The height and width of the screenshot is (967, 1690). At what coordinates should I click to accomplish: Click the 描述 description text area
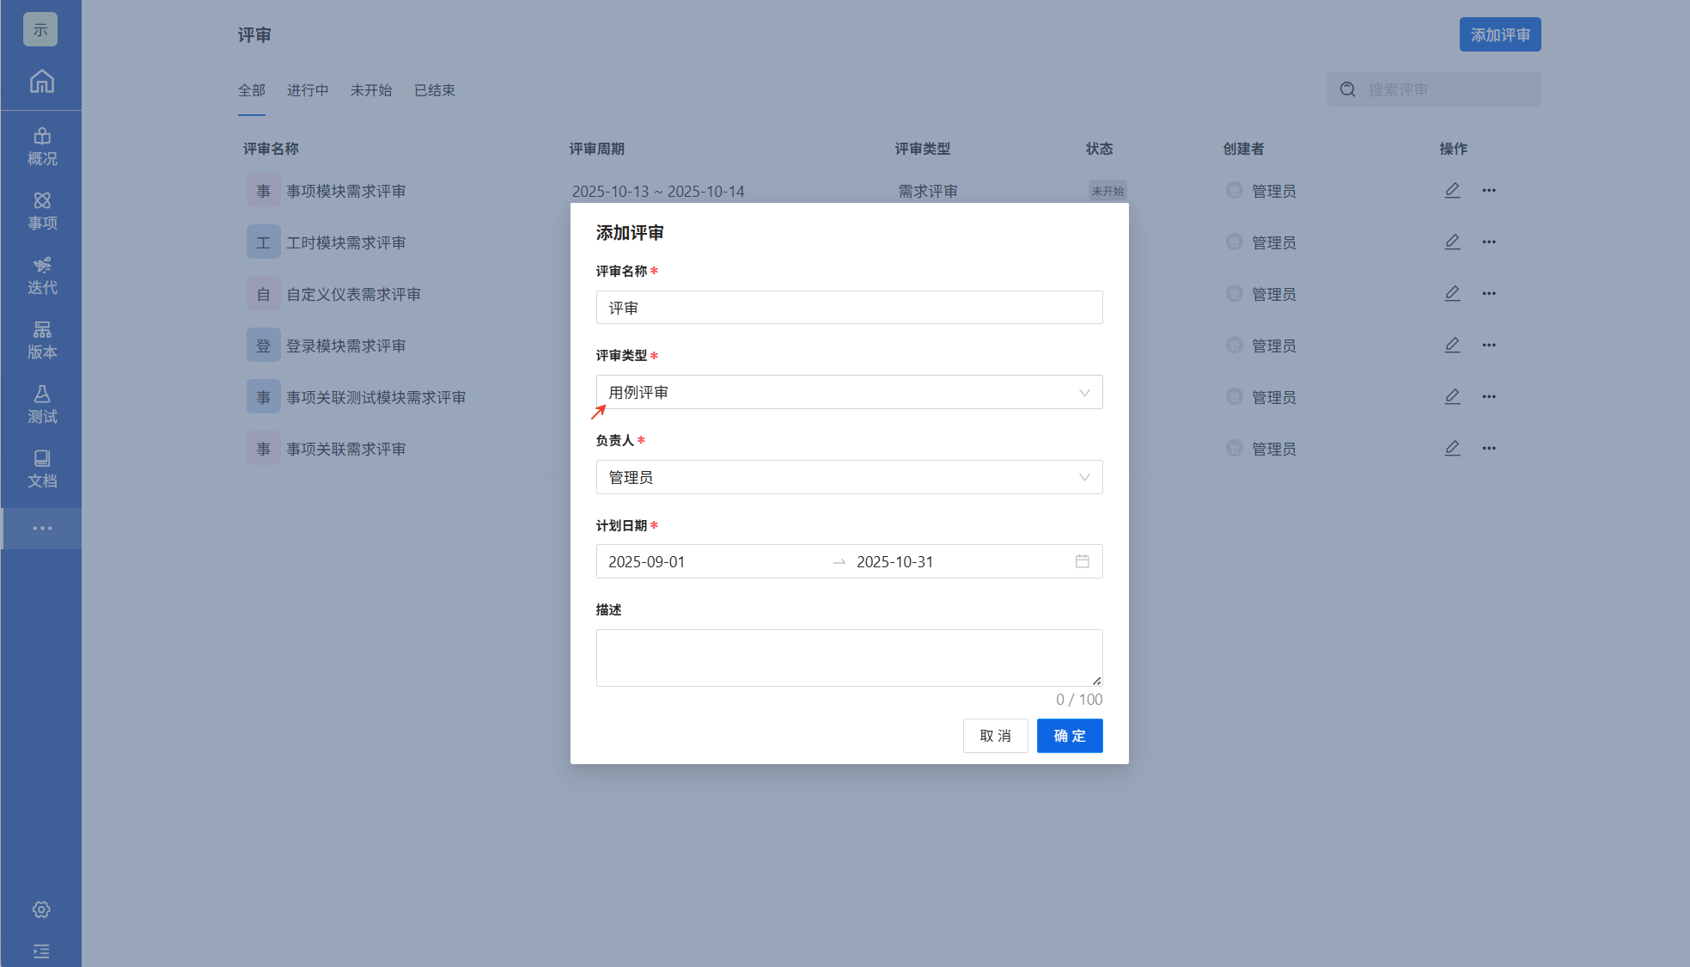848,658
